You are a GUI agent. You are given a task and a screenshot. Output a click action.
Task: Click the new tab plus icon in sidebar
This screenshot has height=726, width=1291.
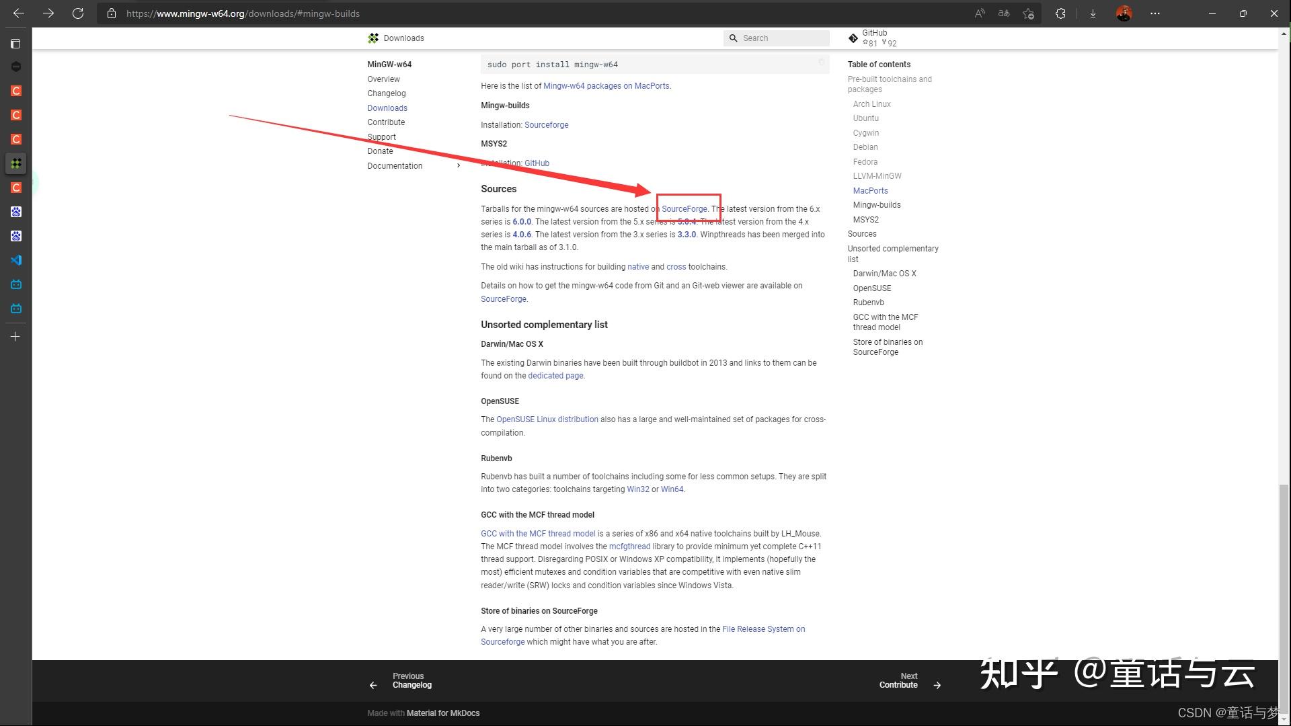[15, 336]
